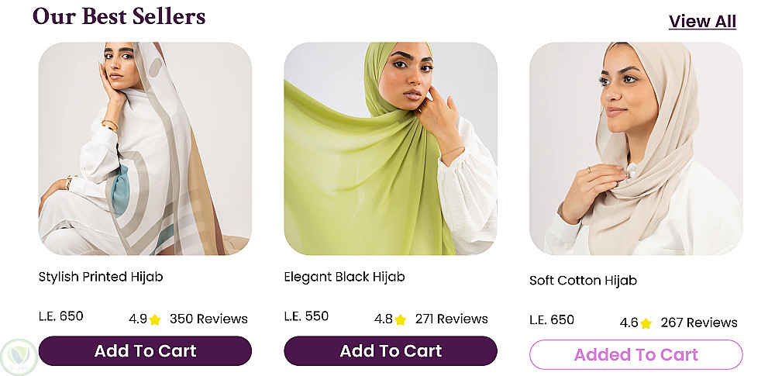The height and width of the screenshot is (376, 775).
Task: Click the yellow star beside 4.8 rating
Action: pyautogui.click(x=400, y=319)
